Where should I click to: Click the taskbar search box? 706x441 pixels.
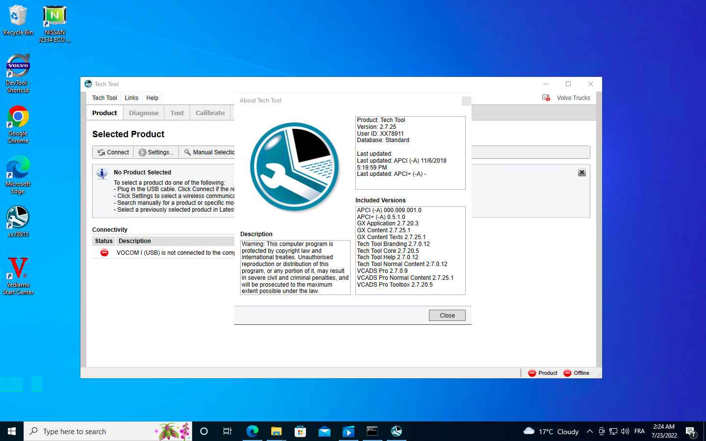[x=108, y=431]
